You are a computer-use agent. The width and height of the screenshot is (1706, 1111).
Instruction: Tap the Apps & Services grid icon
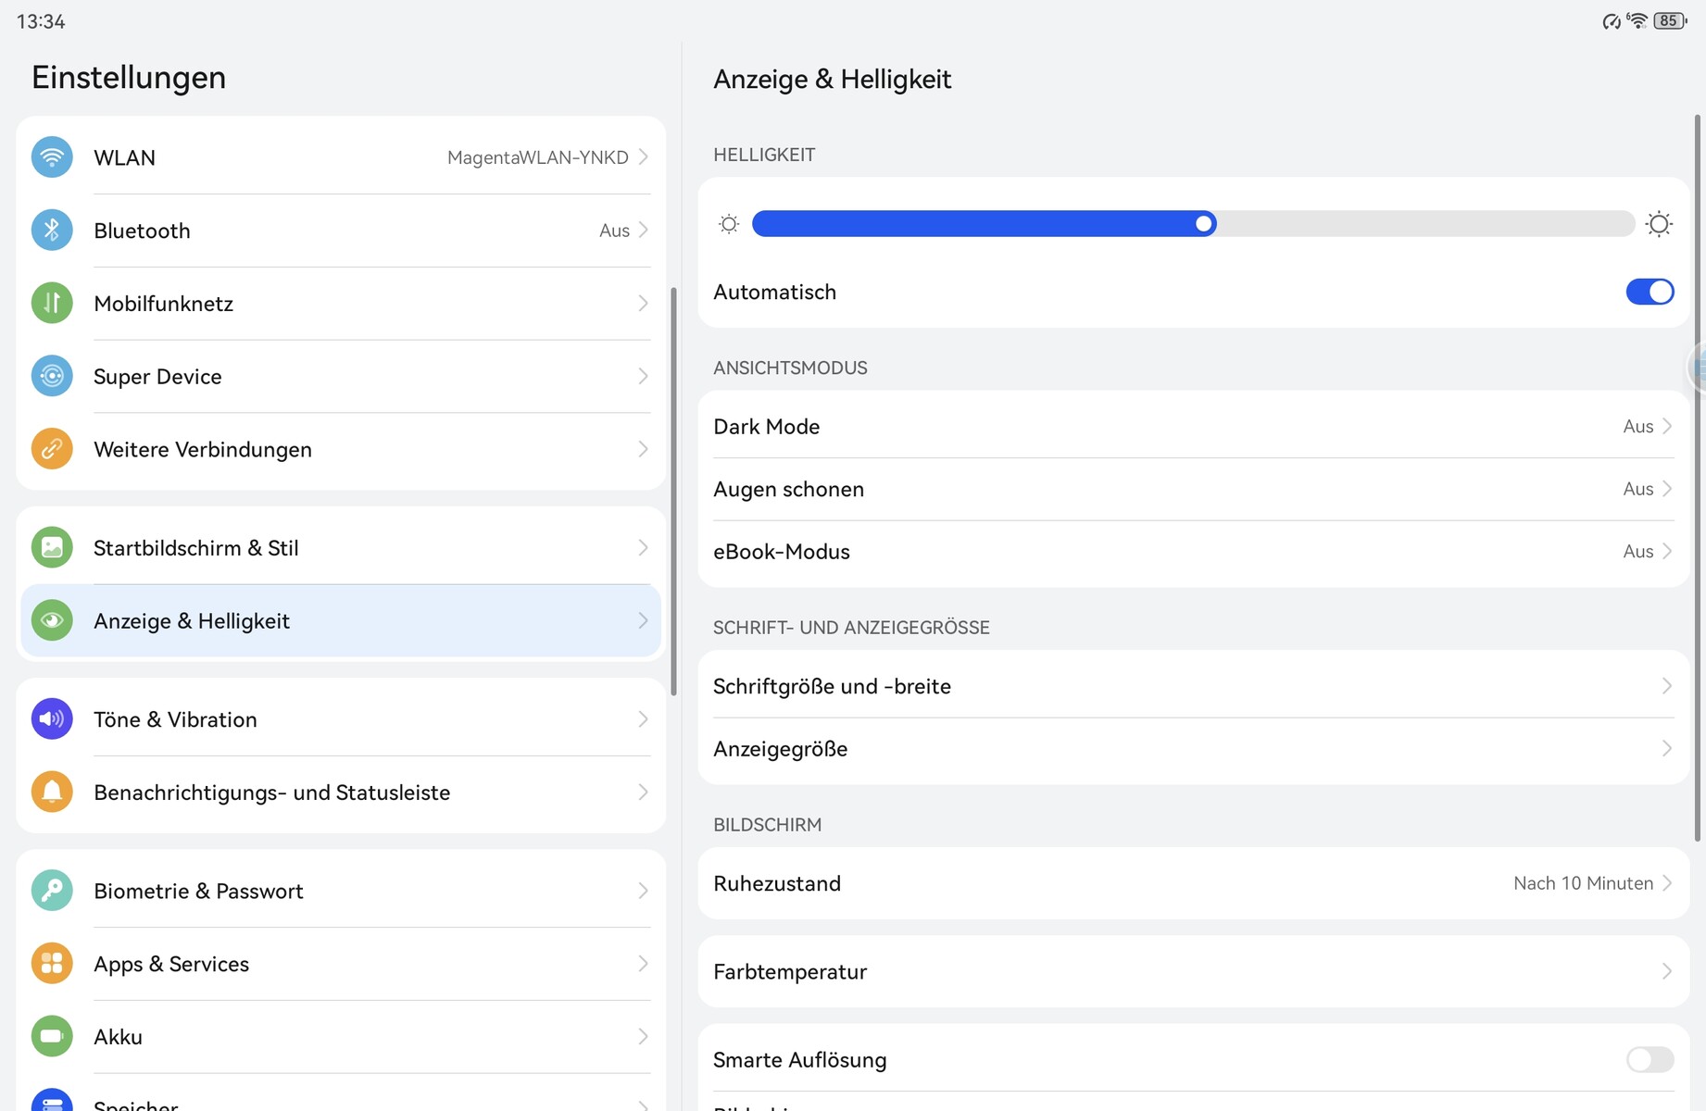pyautogui.click(x=52, y=964)
